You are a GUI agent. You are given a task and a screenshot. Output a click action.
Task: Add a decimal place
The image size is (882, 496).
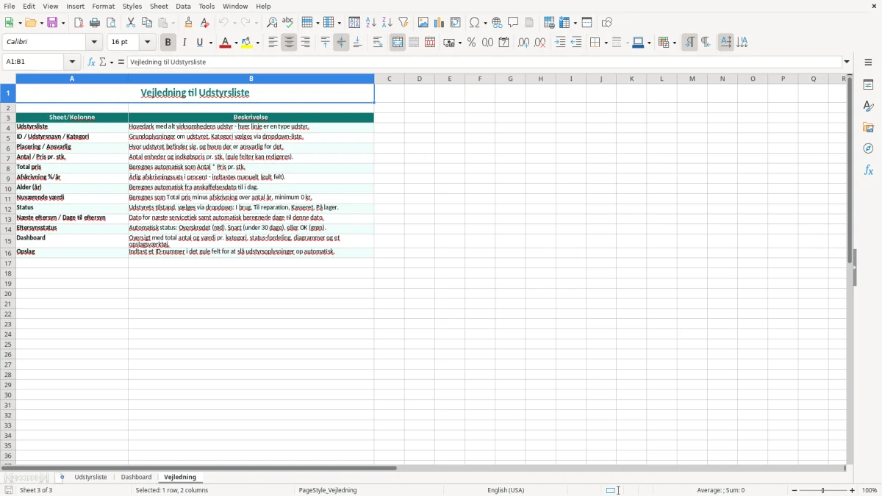[x=523, y=43]
